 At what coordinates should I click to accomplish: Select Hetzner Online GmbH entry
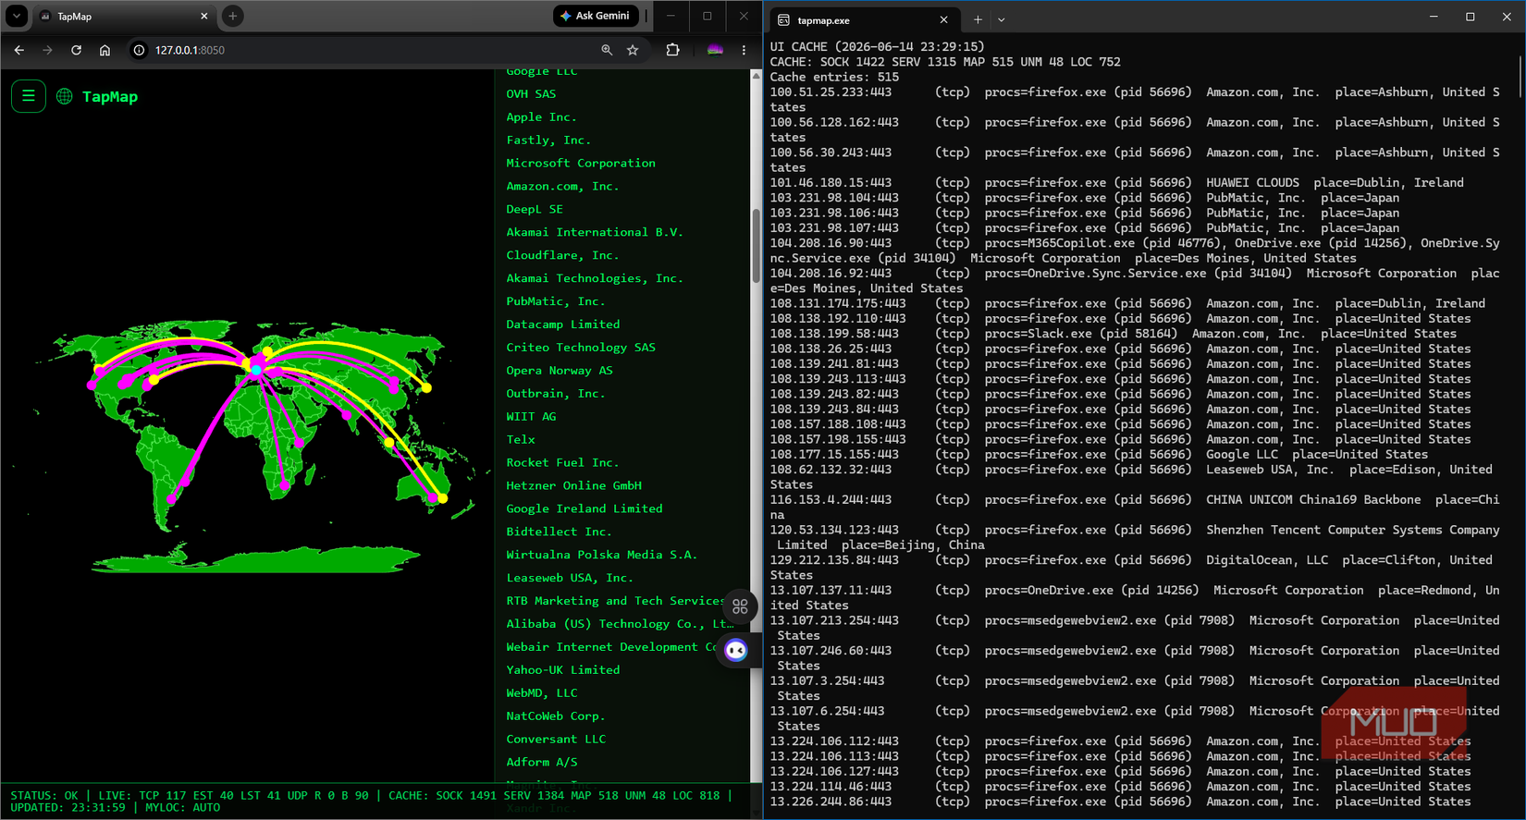click(x=573, y=487)
